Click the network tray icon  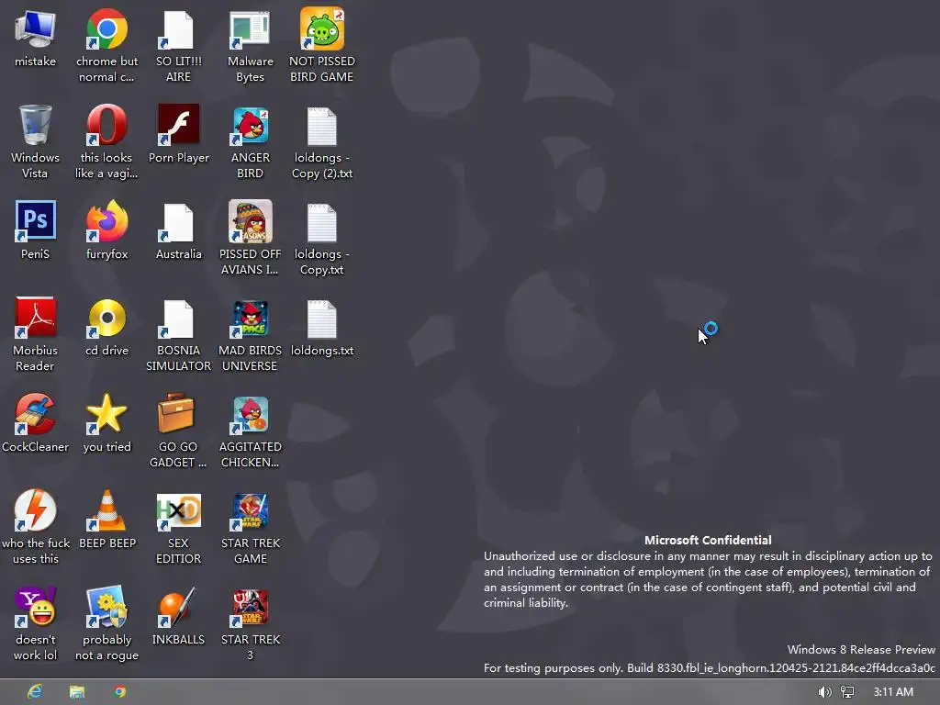pos(847,692)
